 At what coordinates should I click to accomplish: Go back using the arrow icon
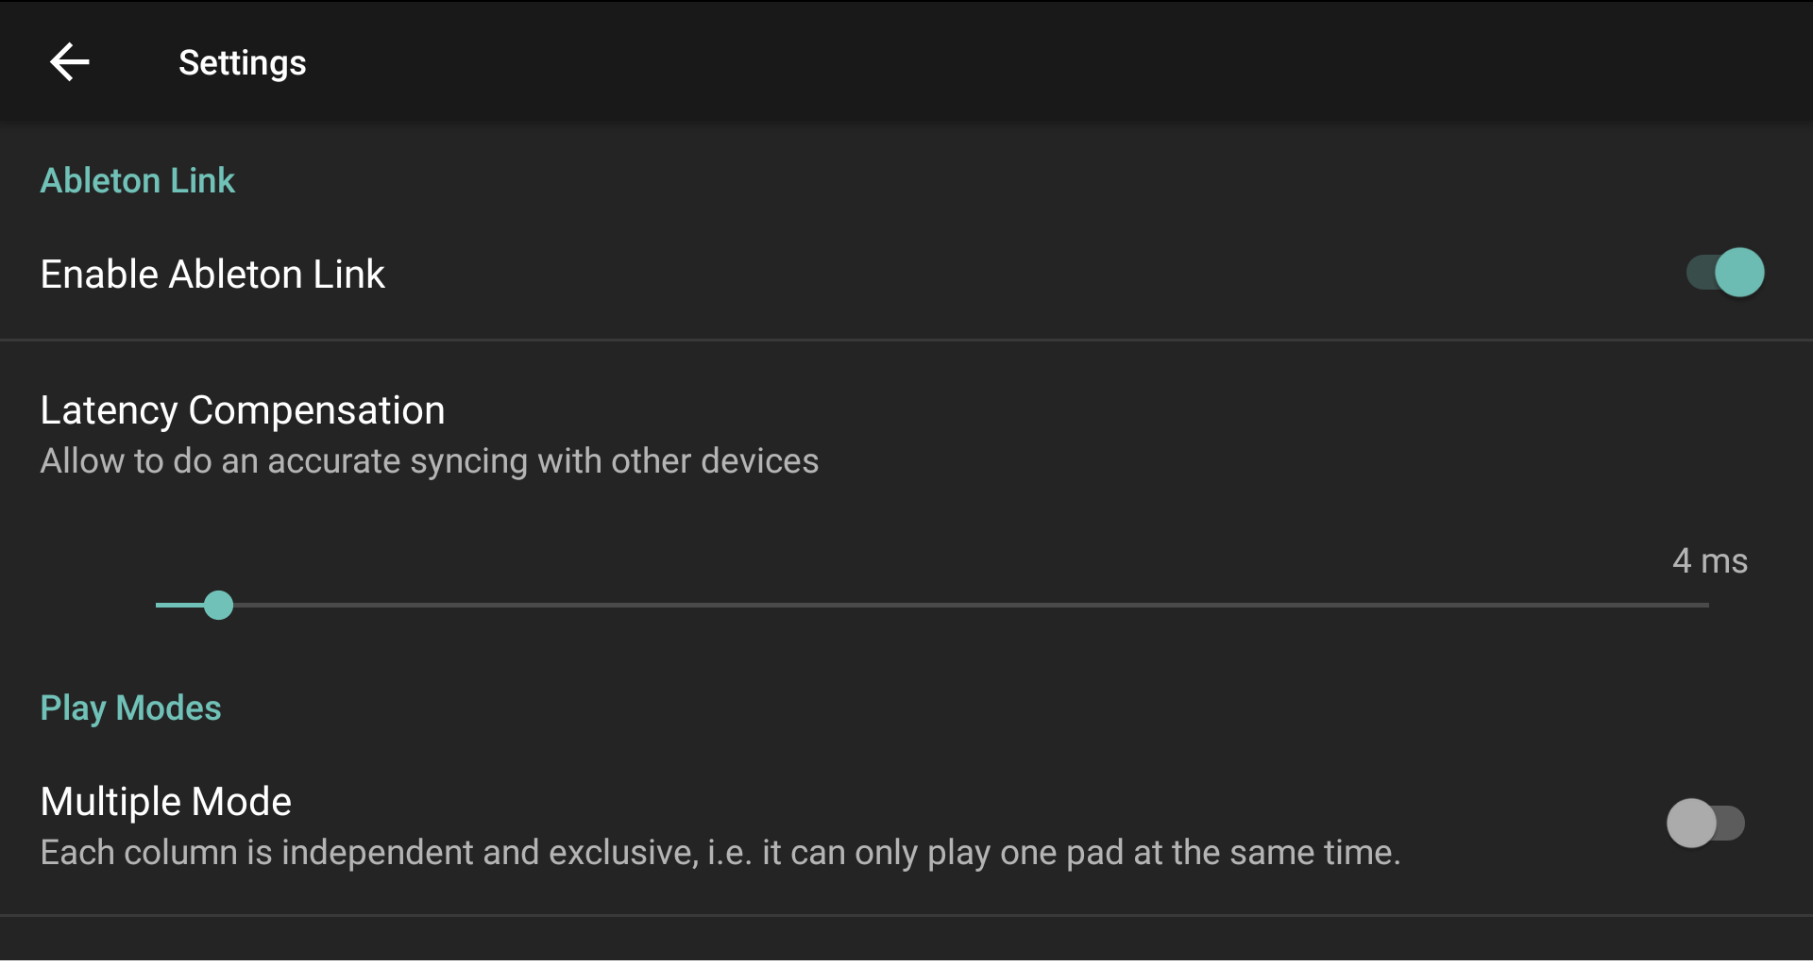pyautogui.click(x=69, y=62)
